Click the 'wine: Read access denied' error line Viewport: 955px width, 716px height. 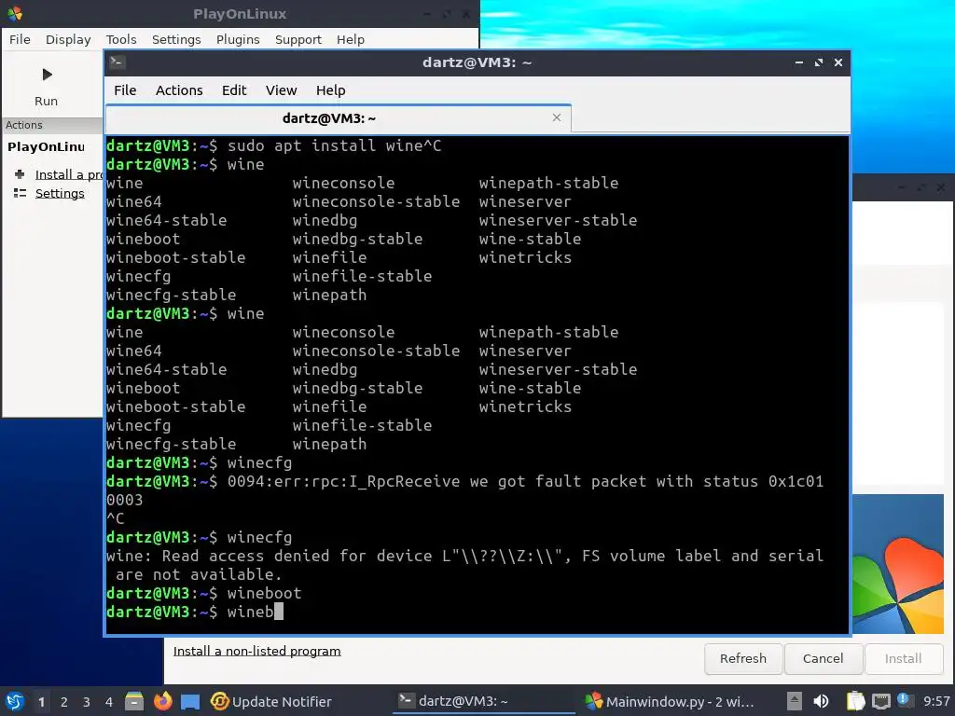(464, 556)
